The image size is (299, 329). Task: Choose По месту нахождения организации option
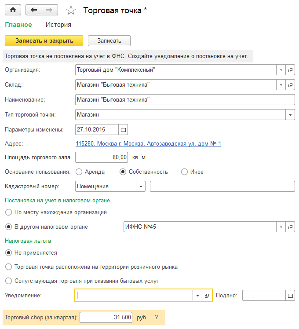click(8, 212)
